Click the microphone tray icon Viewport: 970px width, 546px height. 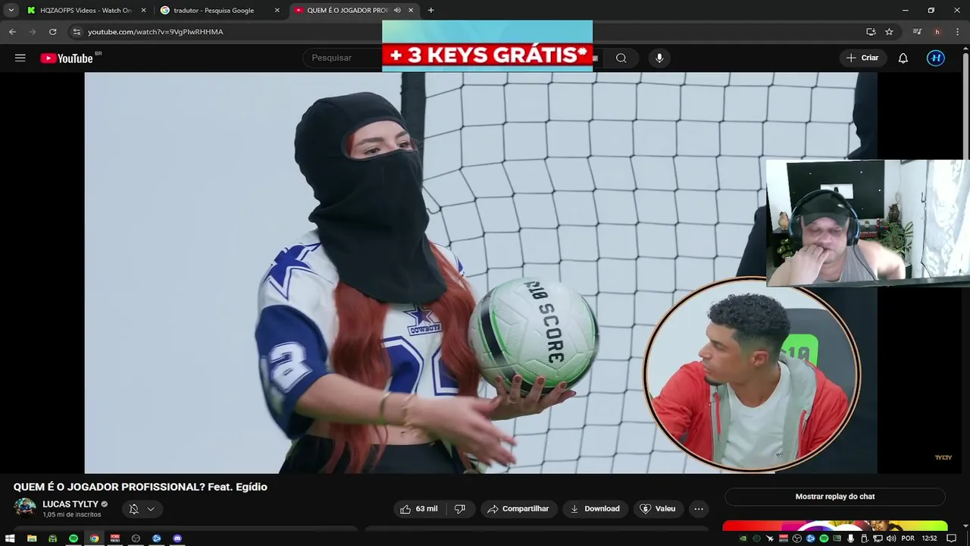click(x=850, y=538)
